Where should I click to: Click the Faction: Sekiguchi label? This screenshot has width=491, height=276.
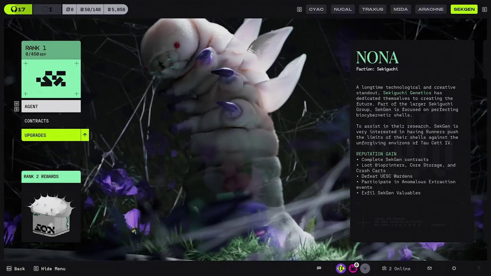(x=377, y=69)
